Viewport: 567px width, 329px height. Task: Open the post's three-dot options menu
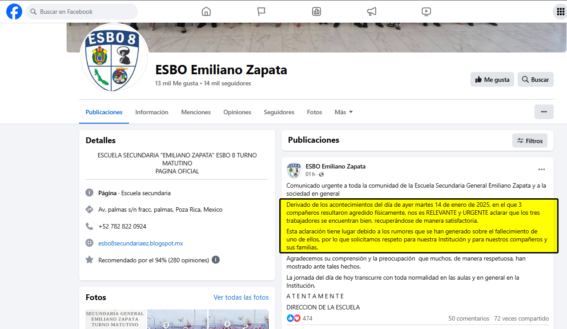click(x=541, y=169)
